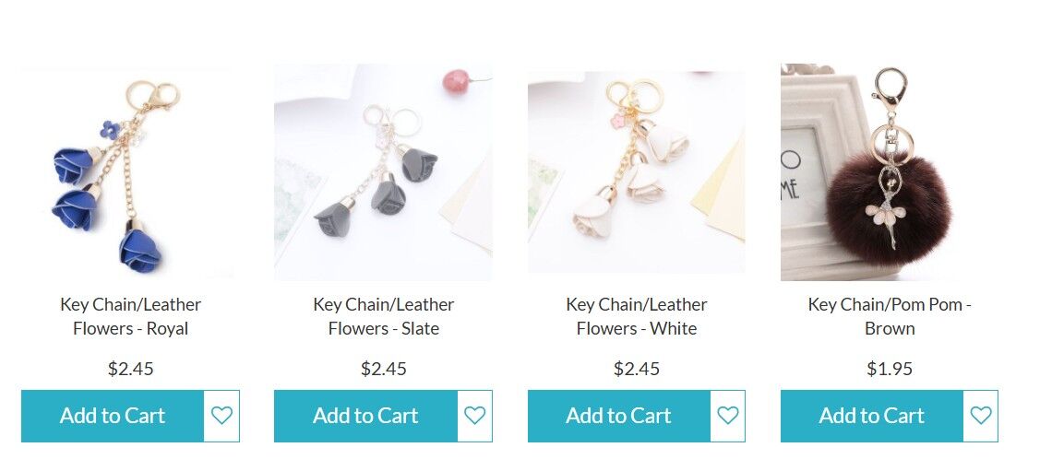Image resolution: width=1040 pixels, height=471 pixels.
Task: Click the $2.45 price under Royal key chain
Action: point(131,369)
